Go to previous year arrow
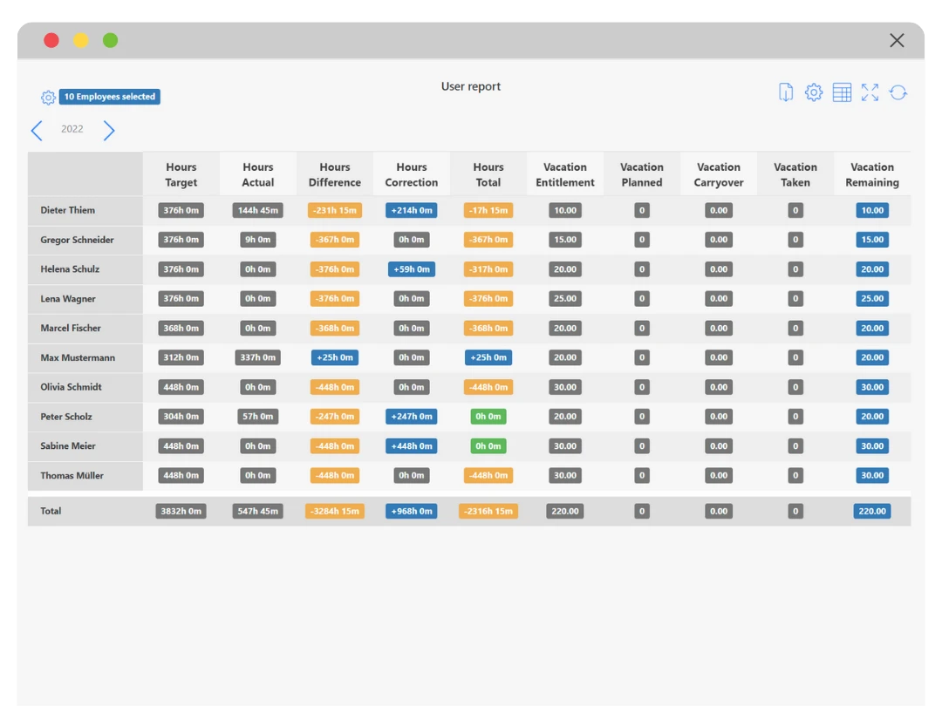942x727 pixels. [x=37, y=131]
